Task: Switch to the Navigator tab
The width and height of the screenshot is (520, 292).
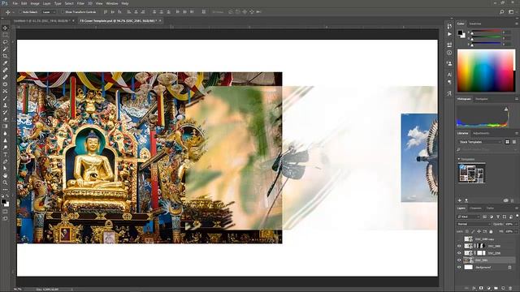Action: (482, 99)
